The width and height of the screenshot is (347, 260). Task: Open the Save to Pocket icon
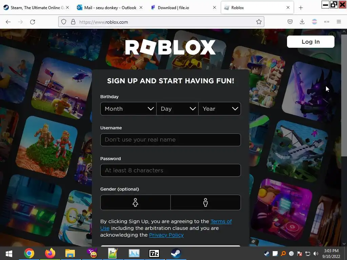(290, 22)
